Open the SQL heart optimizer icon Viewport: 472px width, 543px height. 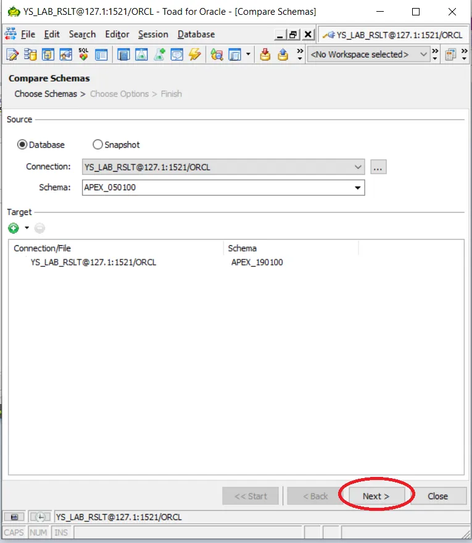[83, 55]
